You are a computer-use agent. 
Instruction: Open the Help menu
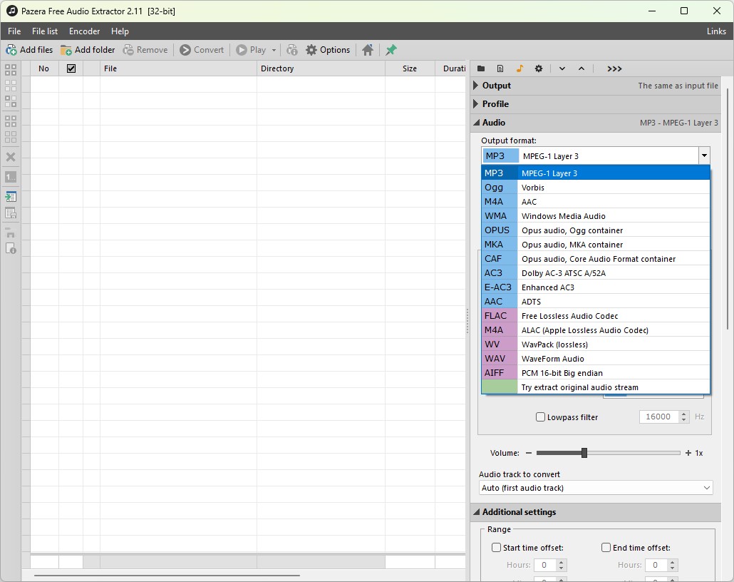coord(120,31)
